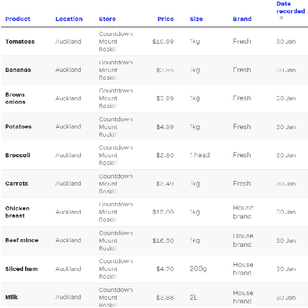Screen dimensions: 308x308
Task: Sort table by Size column header
Action: 196,19
